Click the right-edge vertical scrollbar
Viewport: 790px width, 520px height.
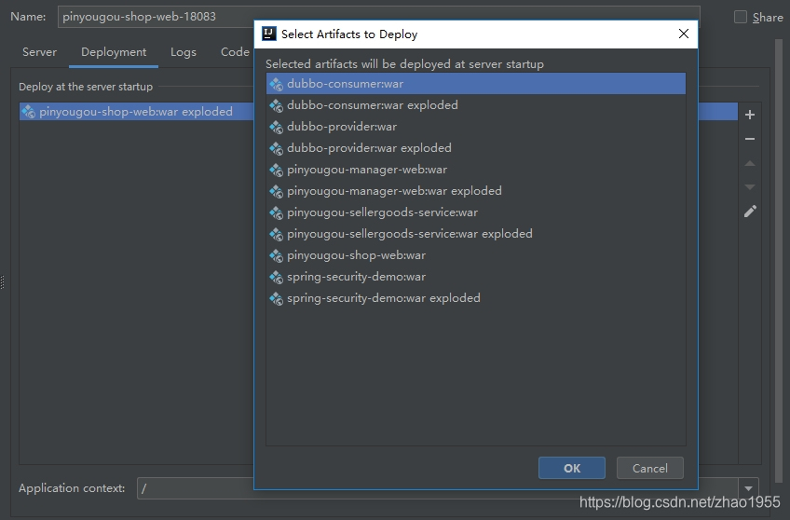780,259
